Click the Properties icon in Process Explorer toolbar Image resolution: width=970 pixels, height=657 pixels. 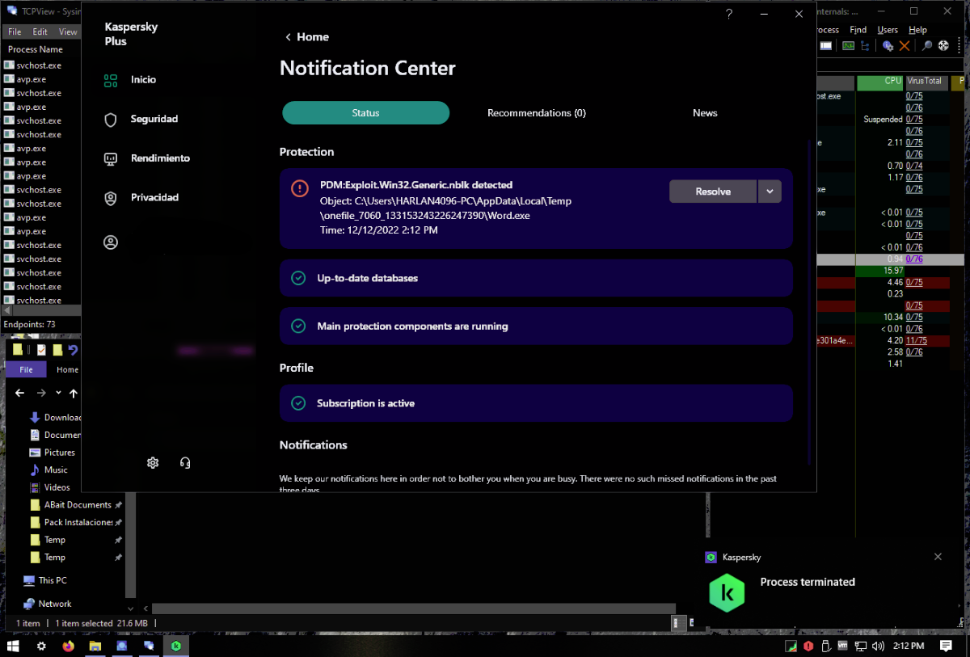pyautogui.click(x=888, y=46)
